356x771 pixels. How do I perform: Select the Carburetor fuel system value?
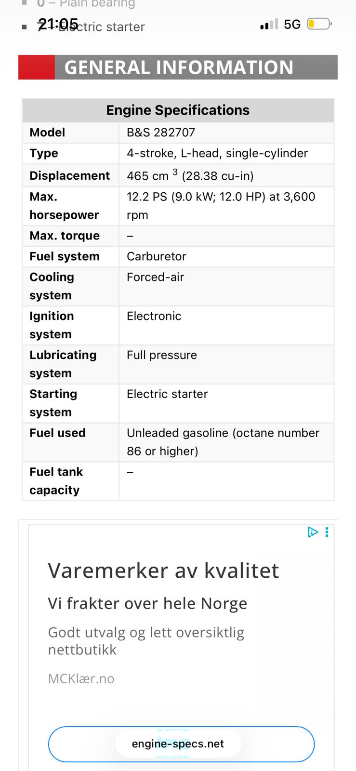tap(157, 256)
